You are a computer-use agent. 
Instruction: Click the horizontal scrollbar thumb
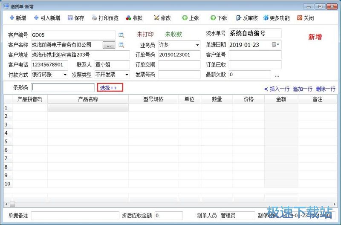[13, 205]
